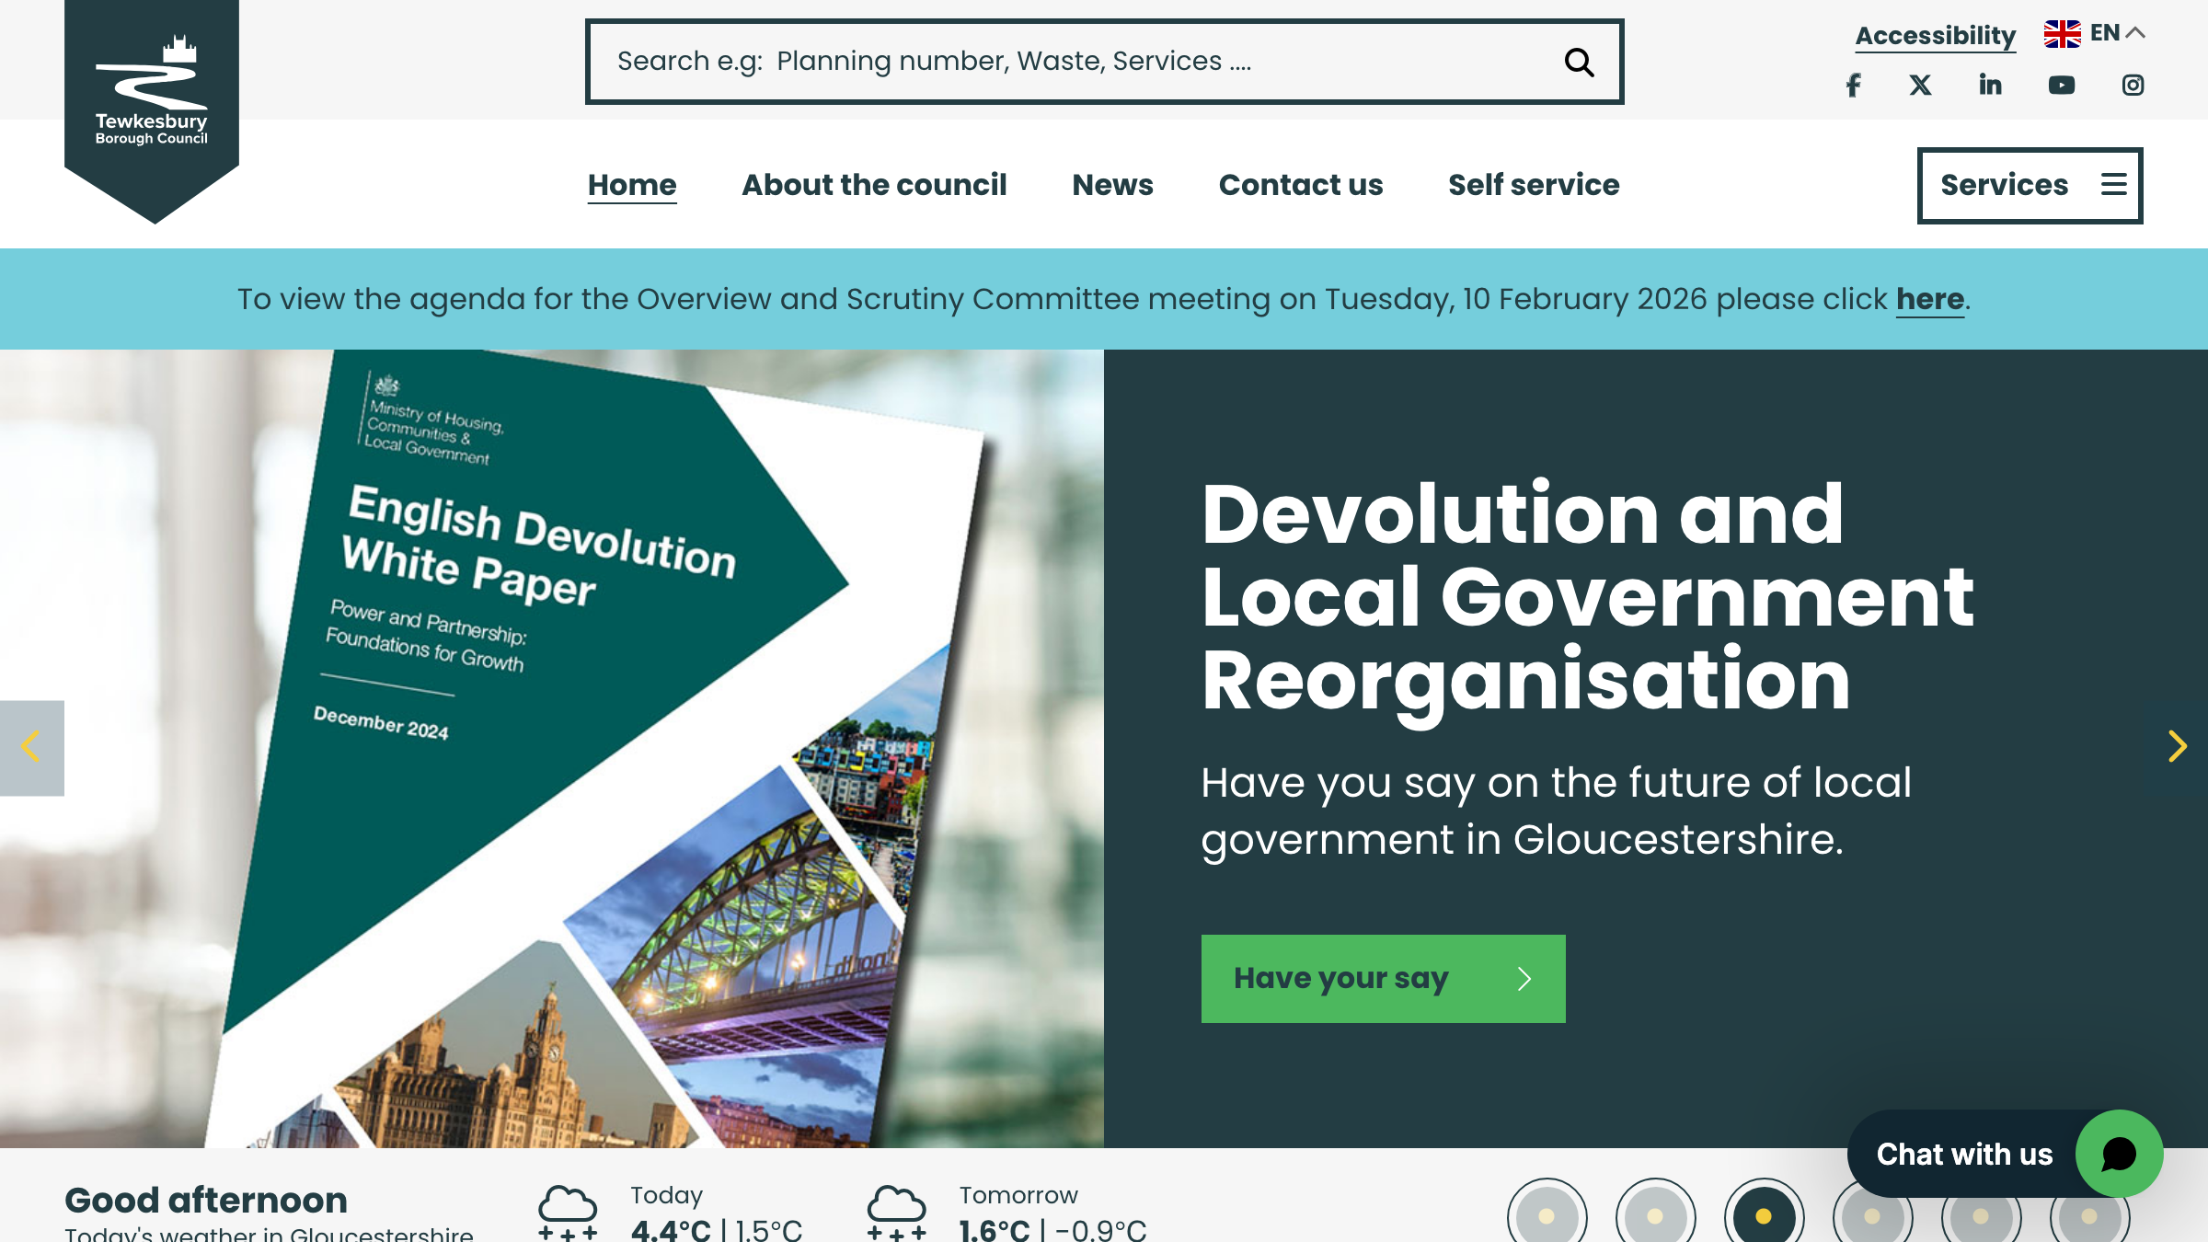Open the council's YouTube channel

2063,85
